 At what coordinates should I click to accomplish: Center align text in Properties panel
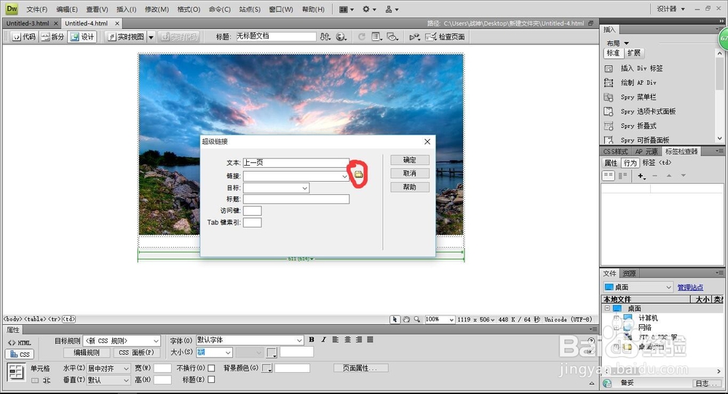347,339
